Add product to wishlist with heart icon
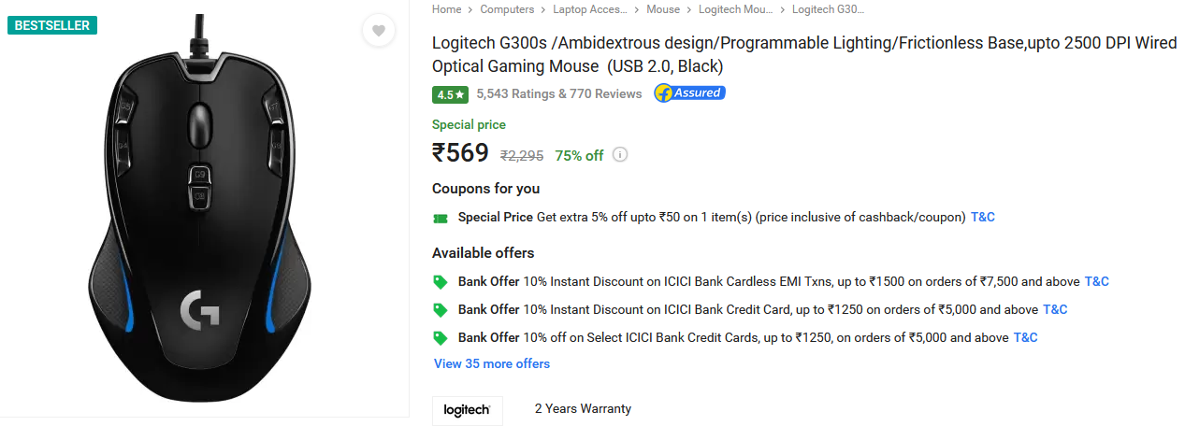Image resolution: width=1185 pixels, height=426 pixels. pos(378,31)
